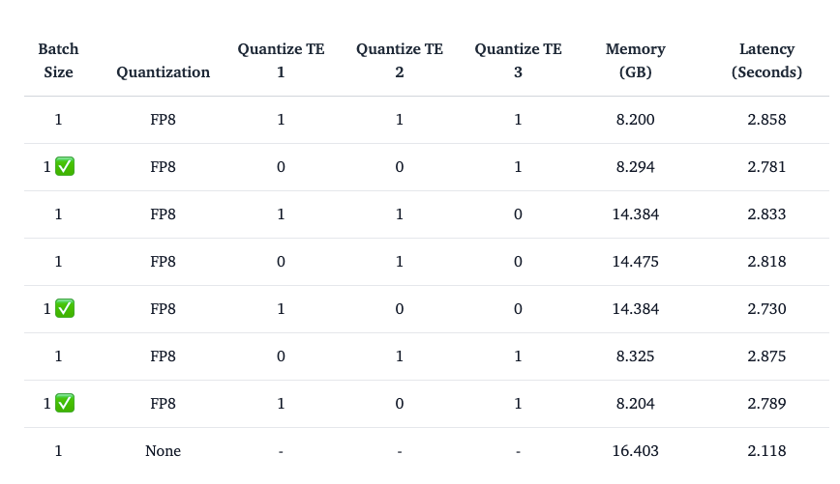This screenshot has height=484, width=840.
Task: Click the 16.403 memory value
Action: [x=635, y=450]
